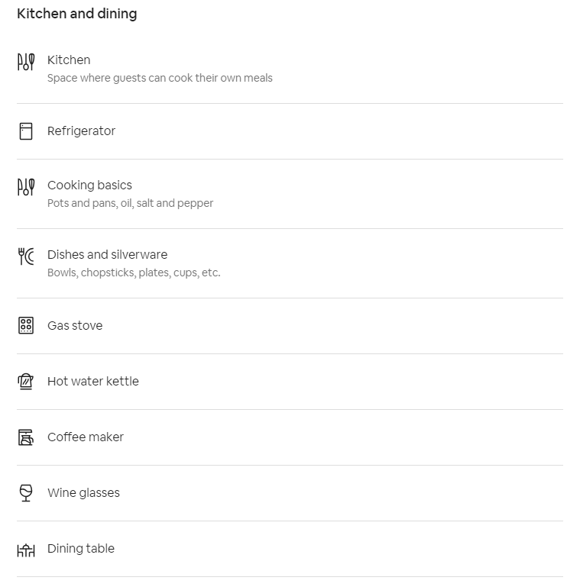Select the Wine glasses label
This screenshot has height=587, width=580.
(83, 492)
